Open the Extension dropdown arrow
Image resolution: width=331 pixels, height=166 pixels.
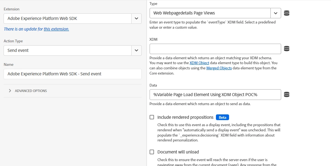click(136, 19)
